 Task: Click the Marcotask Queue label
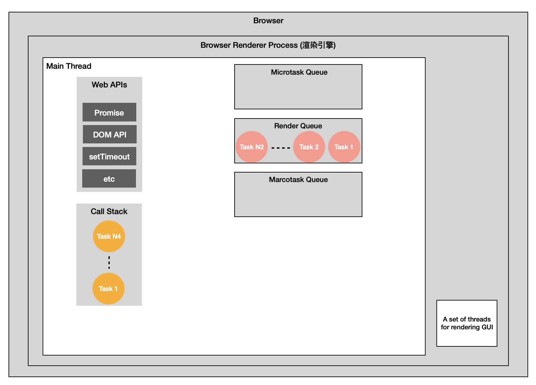[x=298, y=180]
